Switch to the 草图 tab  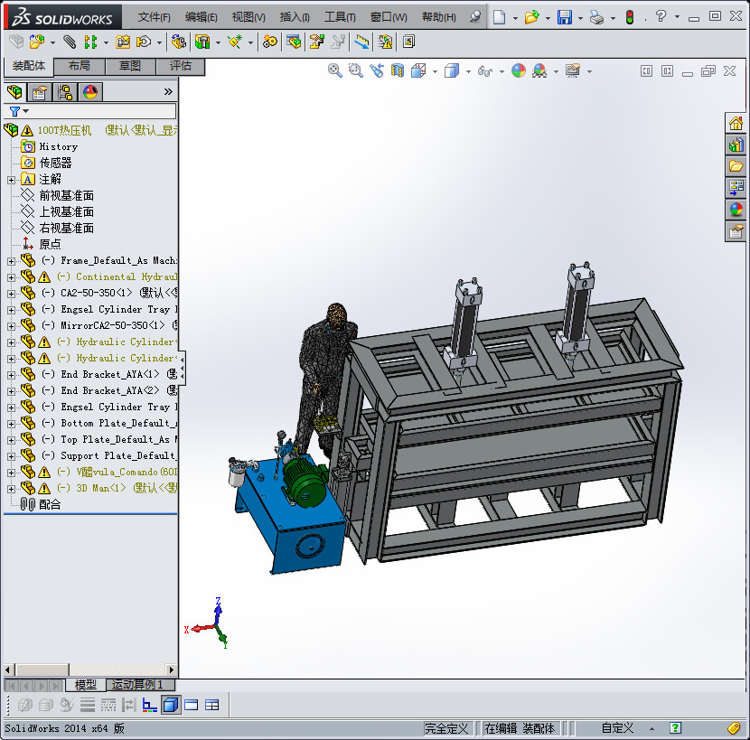130,66
